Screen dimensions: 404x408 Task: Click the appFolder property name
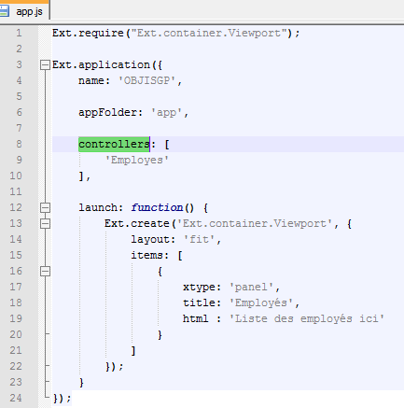pyautogui.click(x=107, y=112)
